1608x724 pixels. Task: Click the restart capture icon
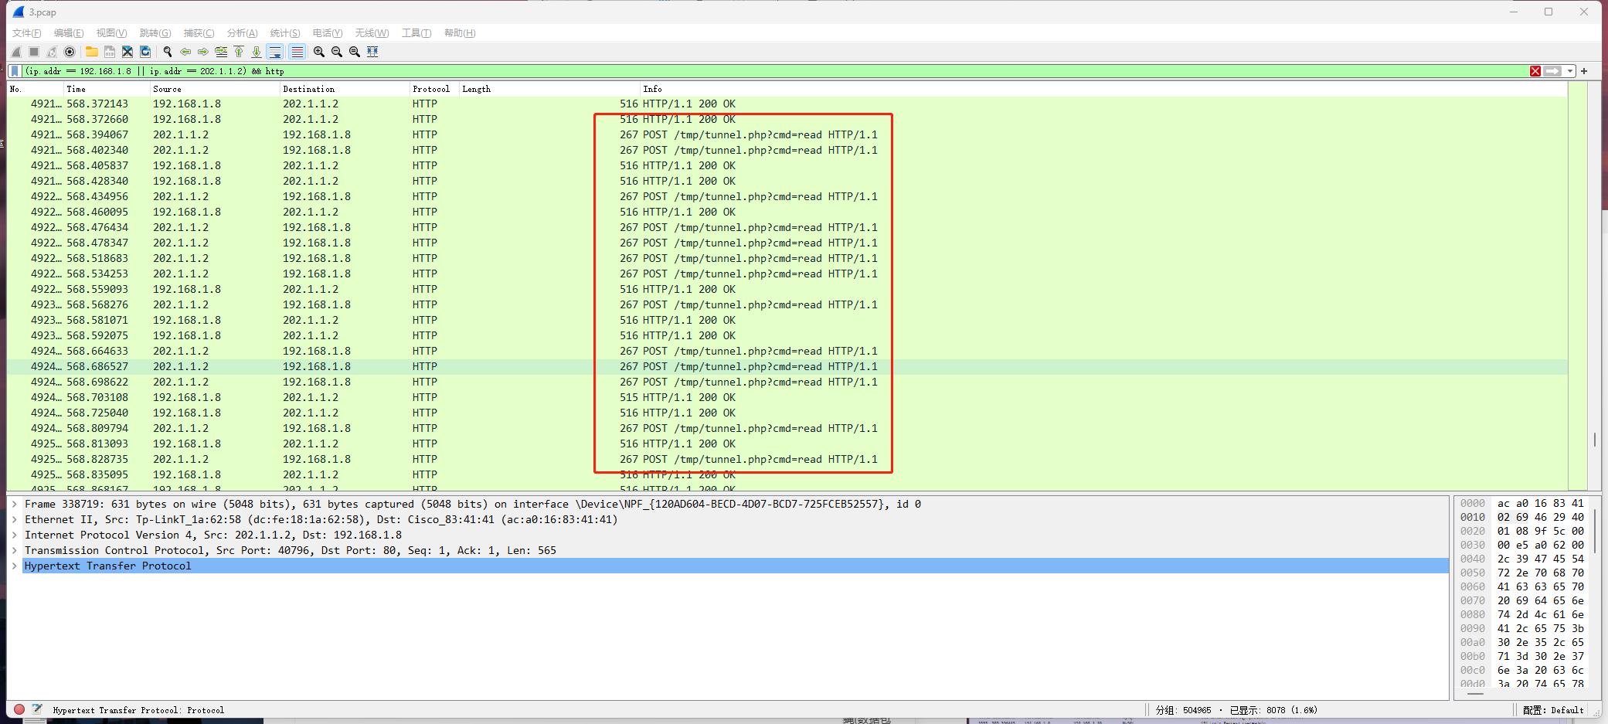tap(52, 52)
